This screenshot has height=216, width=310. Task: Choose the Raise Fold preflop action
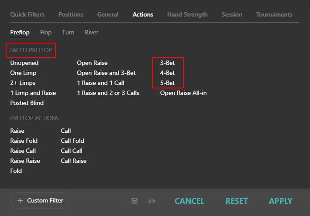[x=24, y=141]
